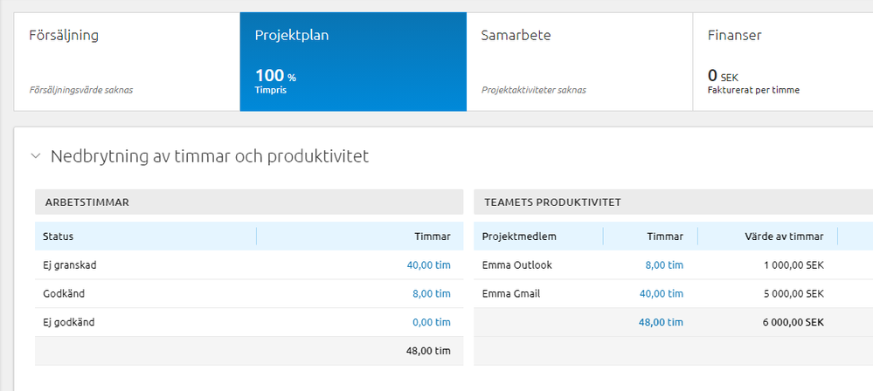Sort Arbetstimmar by Timmar column header
Image resolution: width=873 pixels, height=391 pixels.
tap(432, 237)
